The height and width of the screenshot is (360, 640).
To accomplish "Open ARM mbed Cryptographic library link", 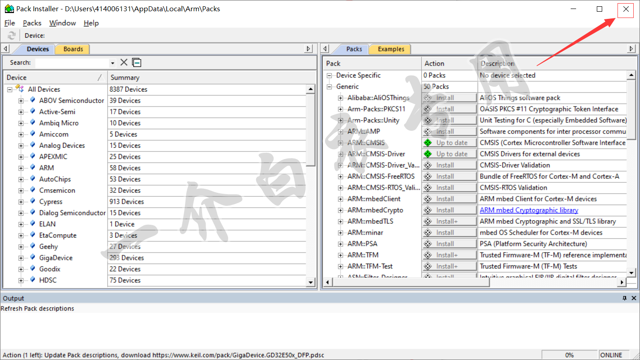I will (x=529, y=210).
